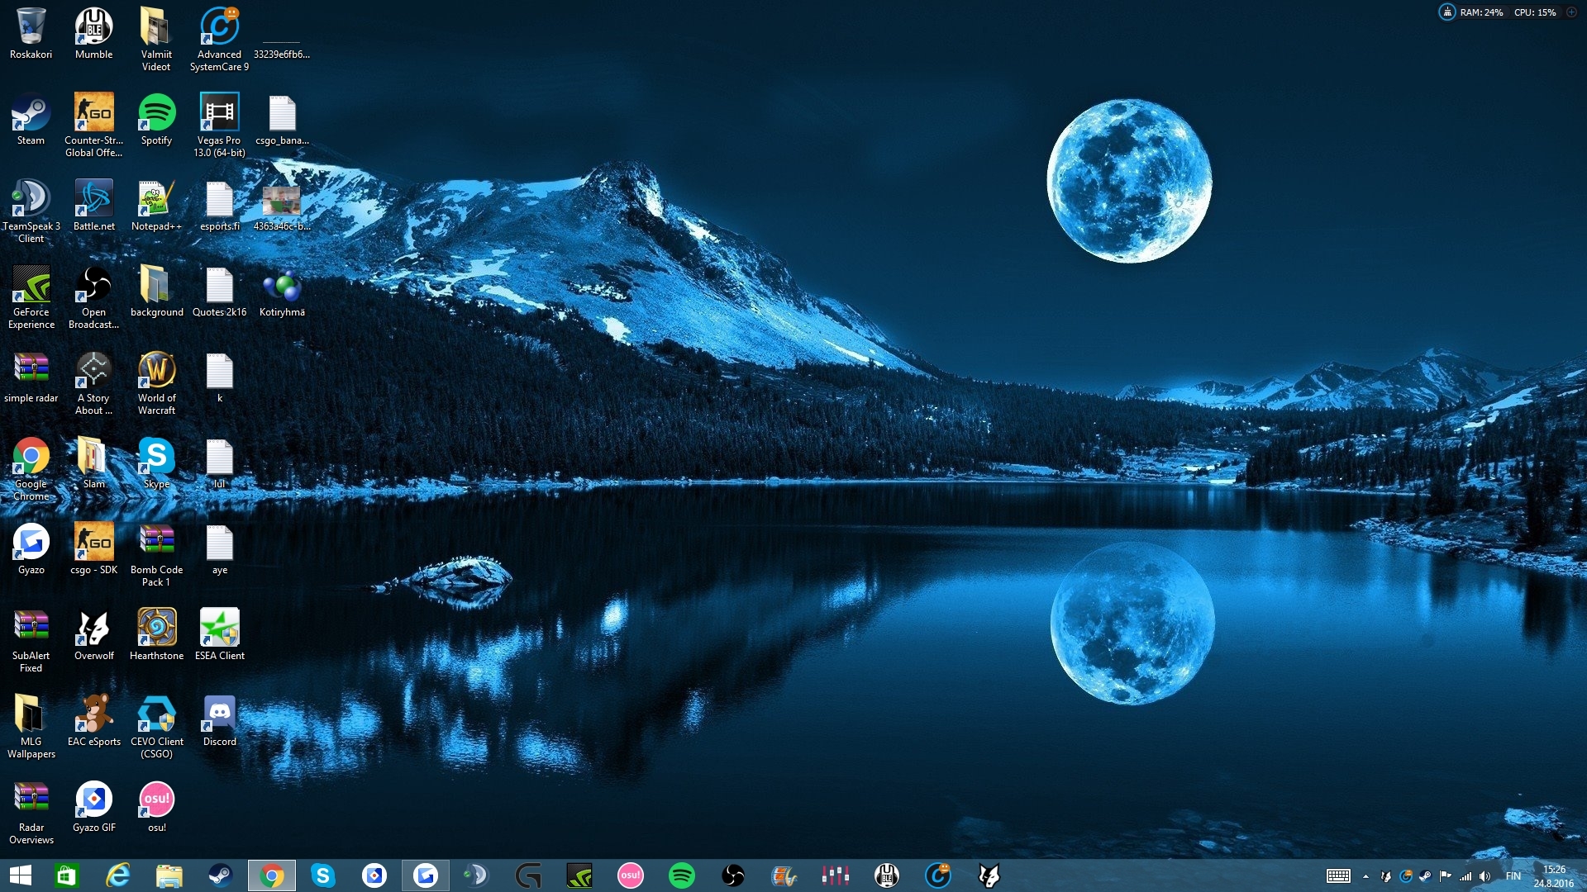This screenshot has width=1587, height=892.
Task: Select the Vegas Pro 13.0 shortcut
Action: coord(219,113)
